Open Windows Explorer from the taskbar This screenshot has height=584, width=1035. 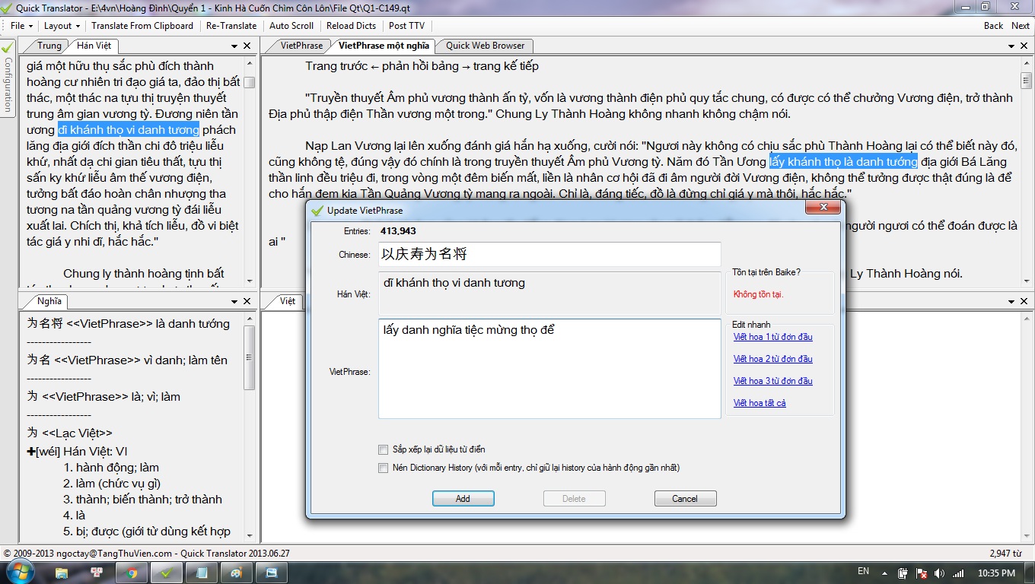[x=62, y=573]
